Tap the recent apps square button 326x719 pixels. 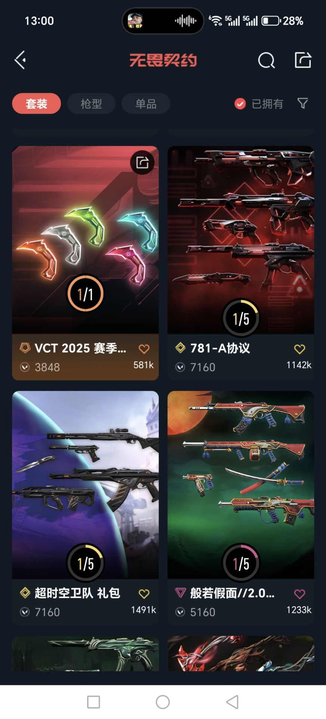pos(93,702)
